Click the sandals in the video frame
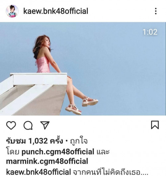The width and height of the screenshot is (166, 176). pos(82,106)
